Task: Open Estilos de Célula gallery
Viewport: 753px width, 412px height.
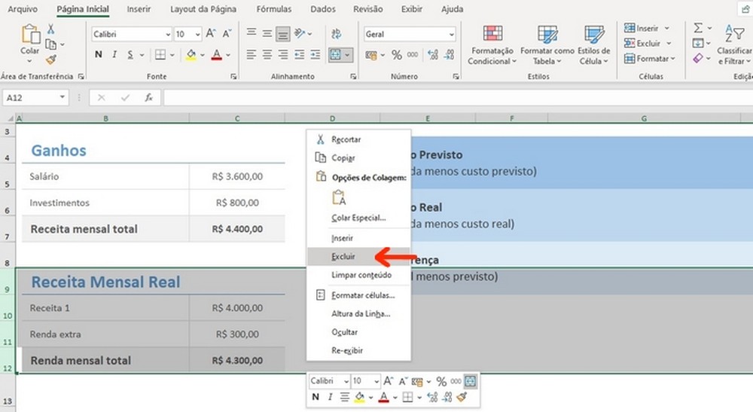Action: click(x=593, y=44)
